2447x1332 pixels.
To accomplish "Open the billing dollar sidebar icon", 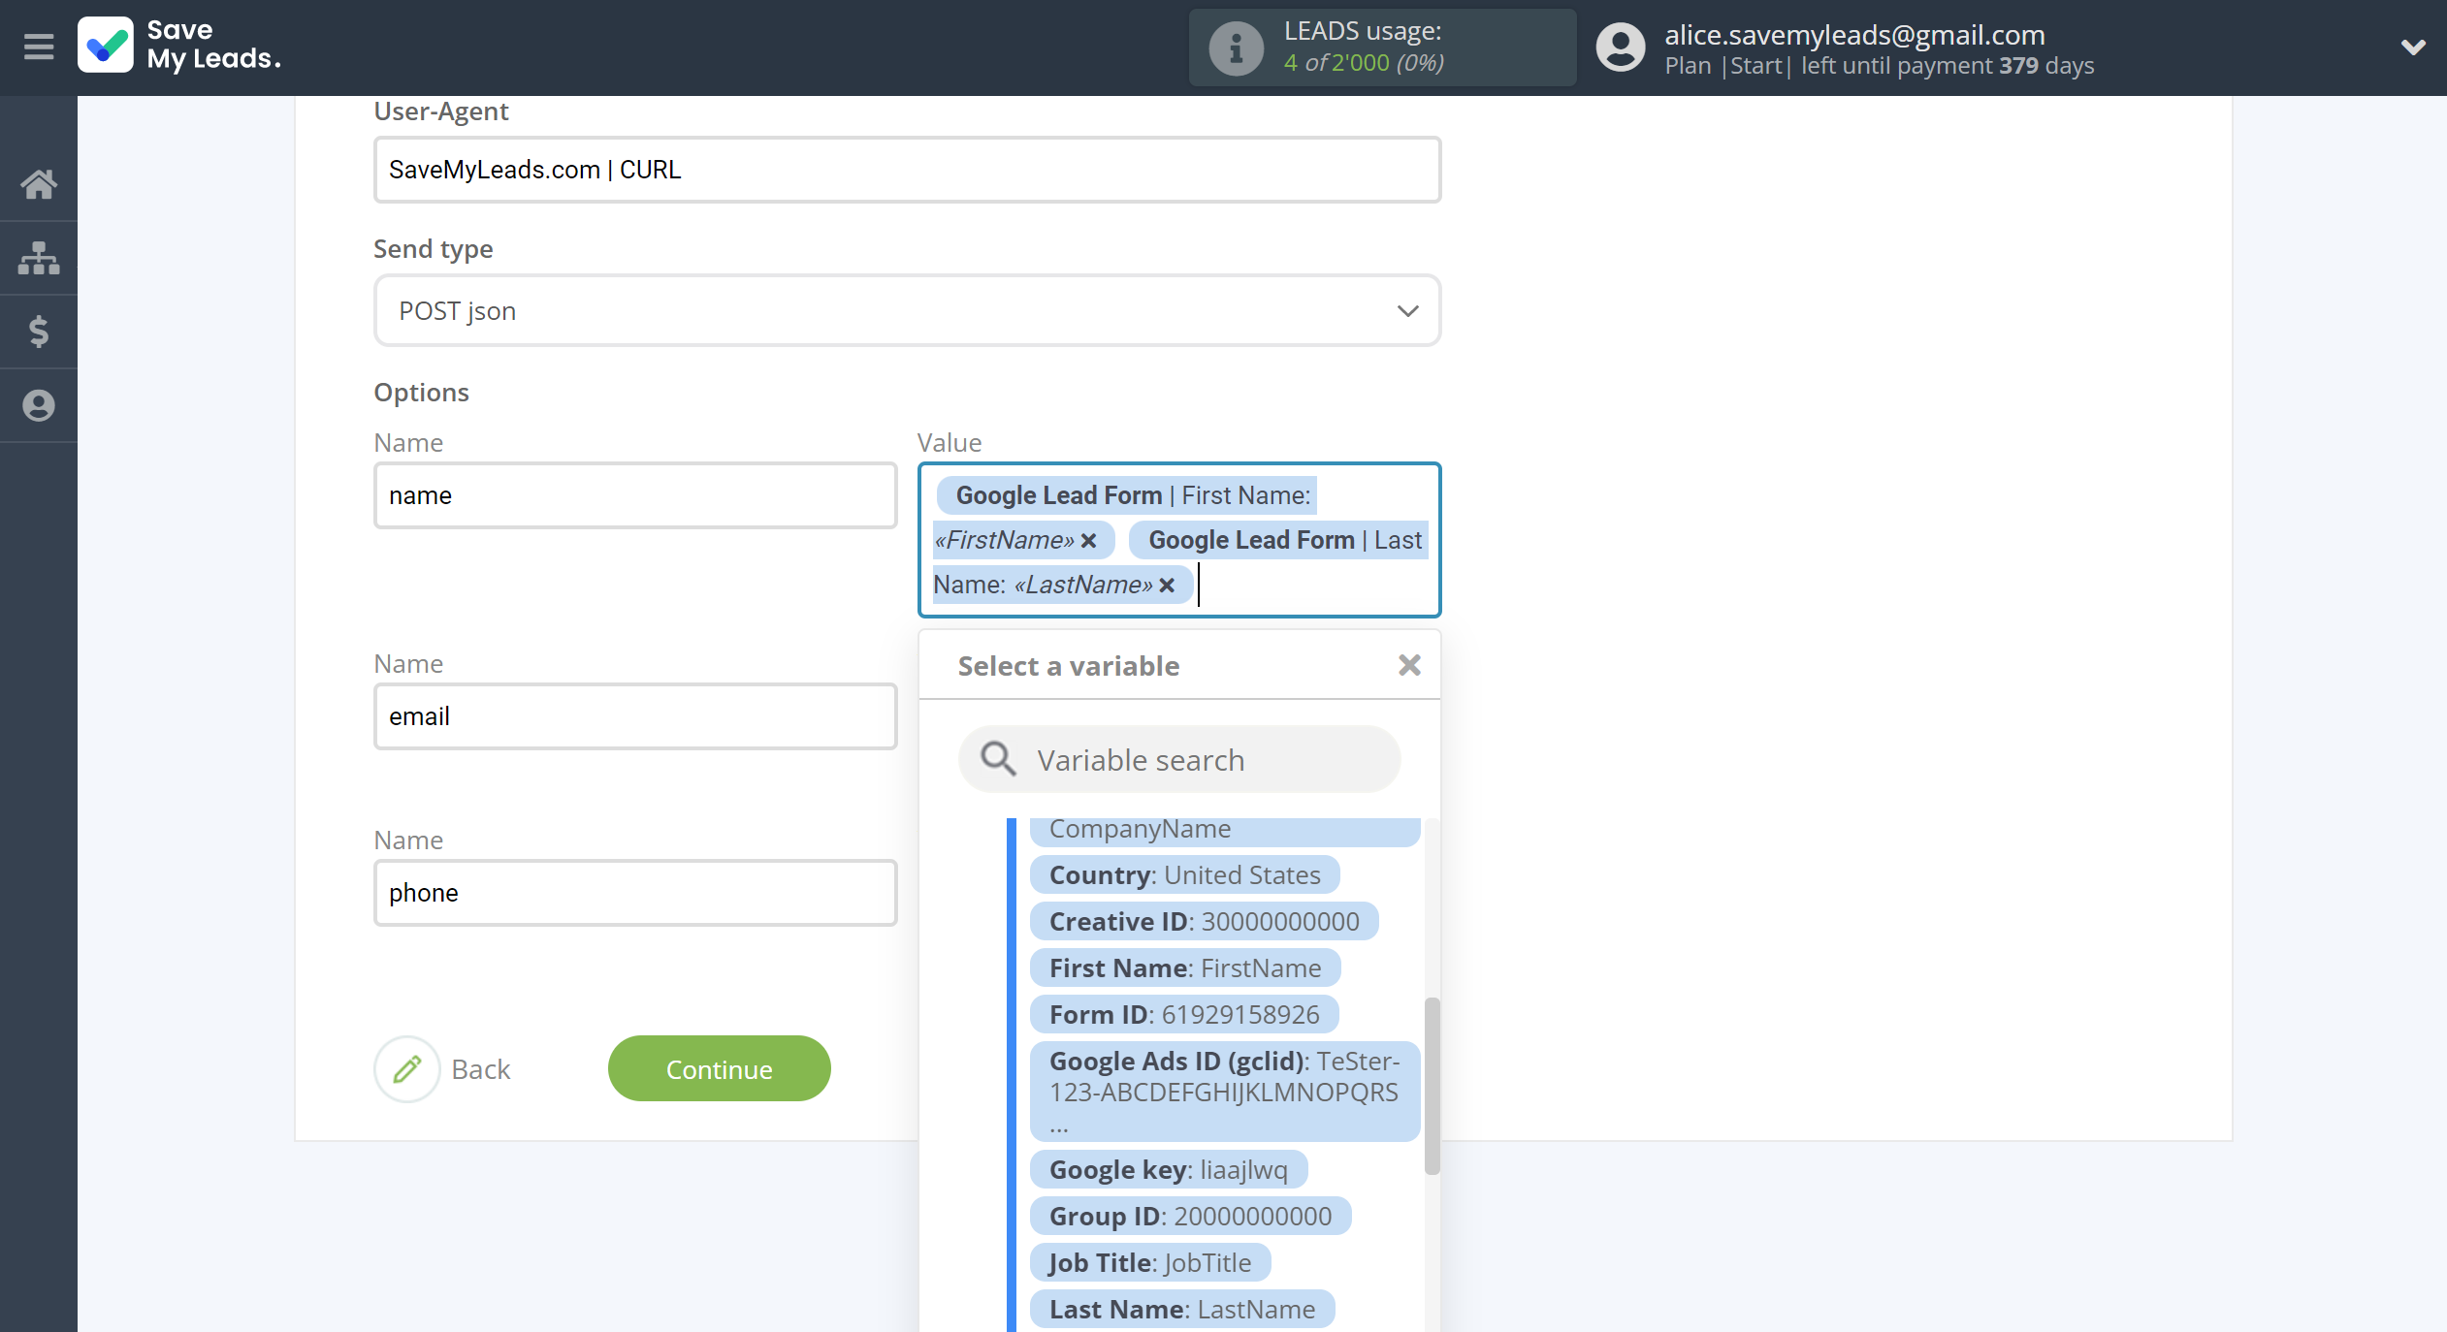I will click(39, 332).
